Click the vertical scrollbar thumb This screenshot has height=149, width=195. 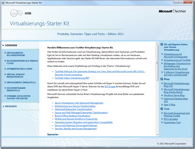157,63
